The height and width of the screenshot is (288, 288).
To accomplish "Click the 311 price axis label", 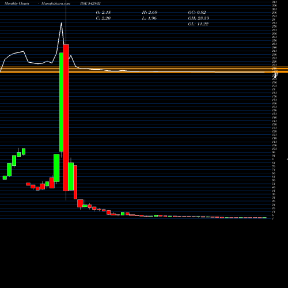I will click(x=274, y=2).
